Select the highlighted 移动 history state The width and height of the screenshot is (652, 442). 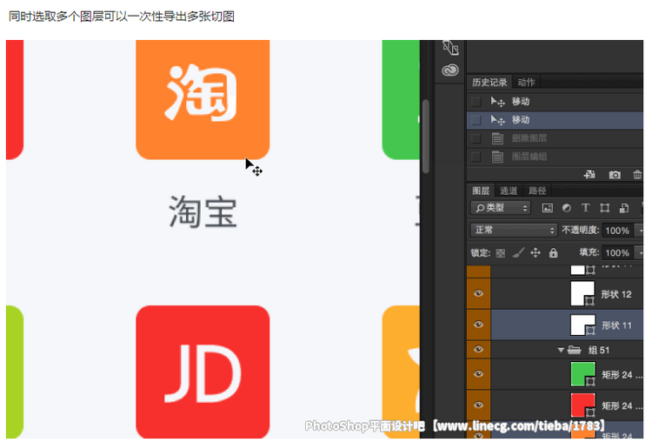(556, 120)
